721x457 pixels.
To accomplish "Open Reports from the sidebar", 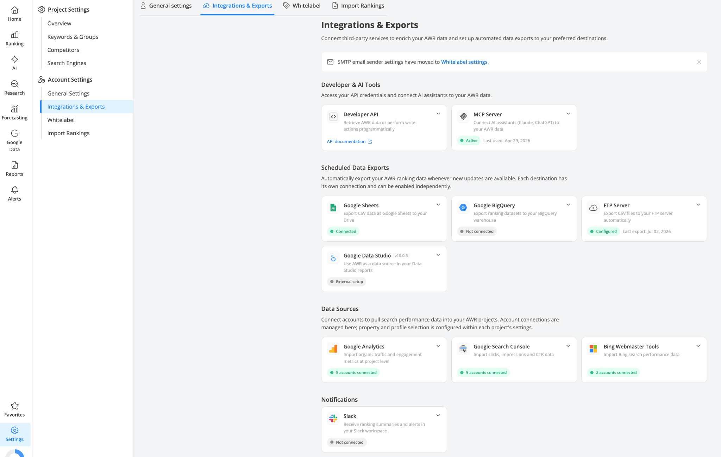I will 14,169.
